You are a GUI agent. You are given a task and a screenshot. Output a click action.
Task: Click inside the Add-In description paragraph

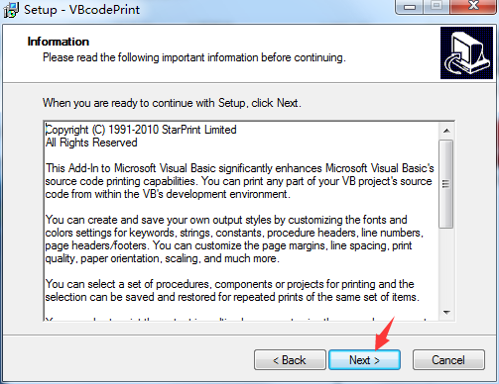pyautogui.click(x=239, y=181)
